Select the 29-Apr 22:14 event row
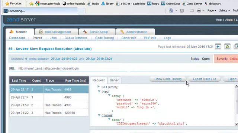Screen dimensions: 238x133 (x=49, y=97)
